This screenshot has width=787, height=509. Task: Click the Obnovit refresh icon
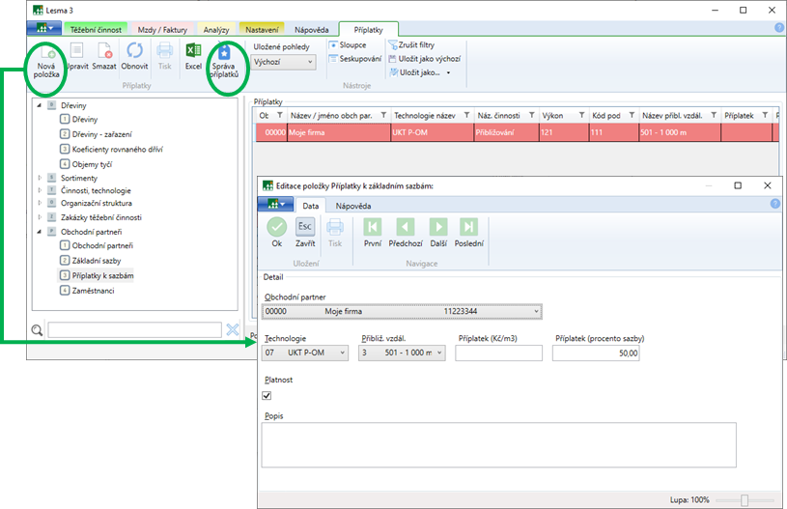click(x=134, y=52)
